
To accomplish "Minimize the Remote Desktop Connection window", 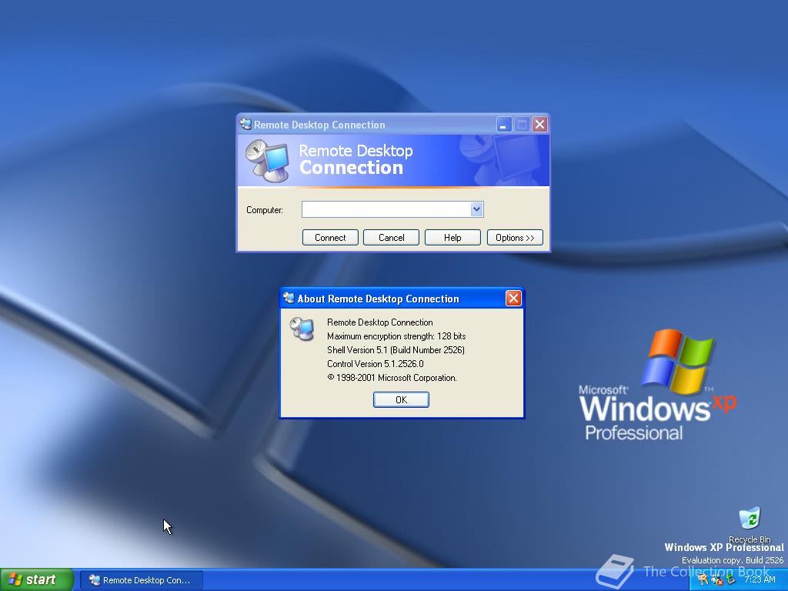I will tap(504, 124).
